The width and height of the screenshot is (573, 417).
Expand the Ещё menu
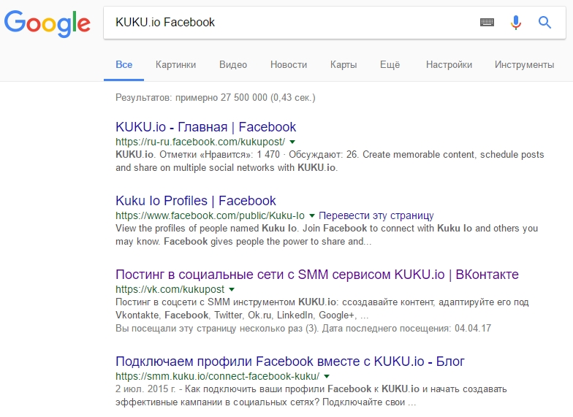pyautogui.click(x=390, y=65)
